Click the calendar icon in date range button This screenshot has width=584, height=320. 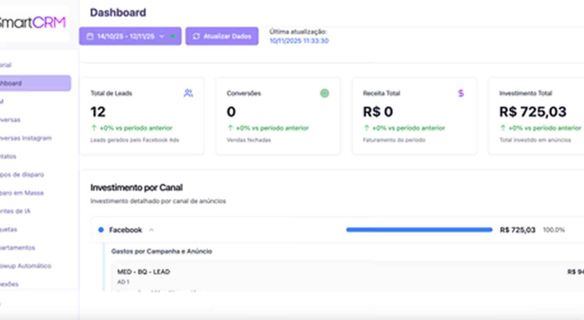point(90,36)
